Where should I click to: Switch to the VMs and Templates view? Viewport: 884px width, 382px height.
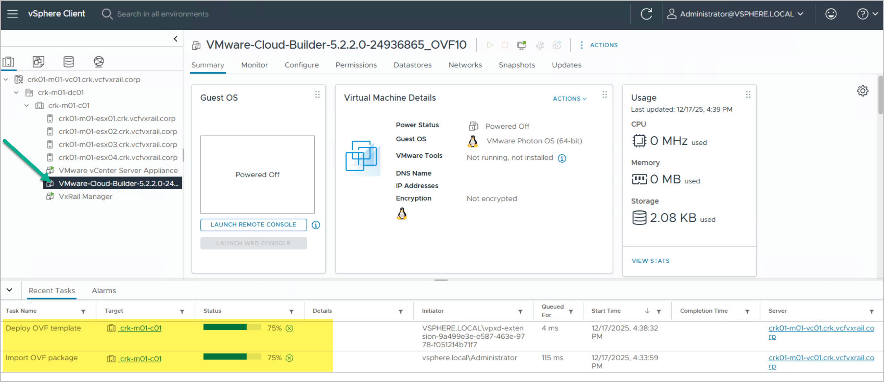pos(38,62)
